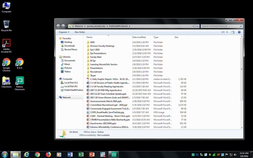253x158 pixels.
Task: Open Recent Places in navigation pane
Action: pos(69,50)
